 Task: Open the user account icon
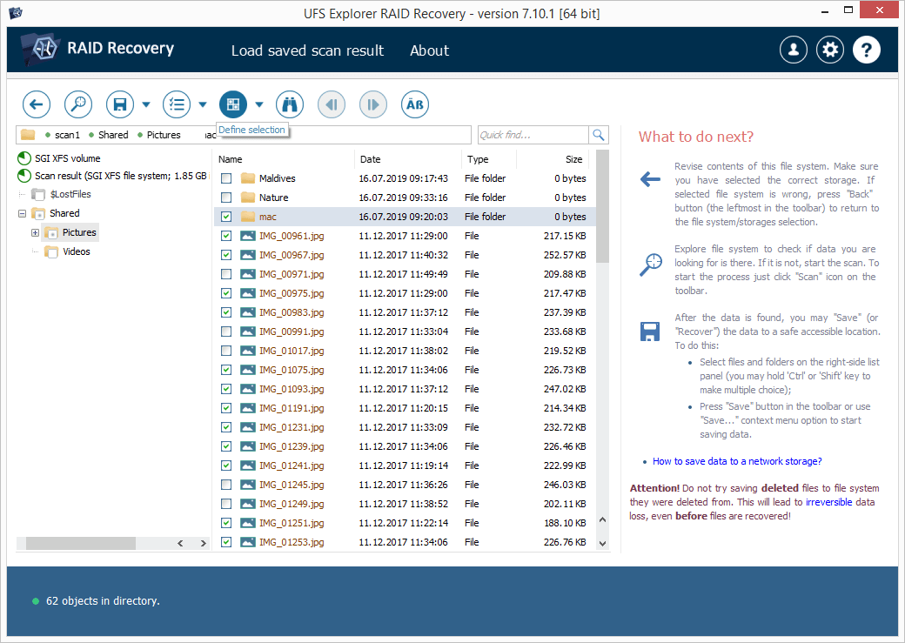click(794, 50)
